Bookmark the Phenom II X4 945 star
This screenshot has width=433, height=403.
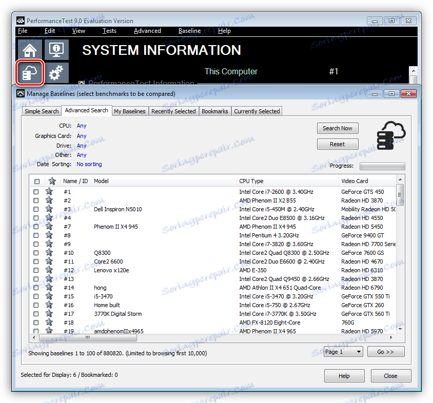49,227
